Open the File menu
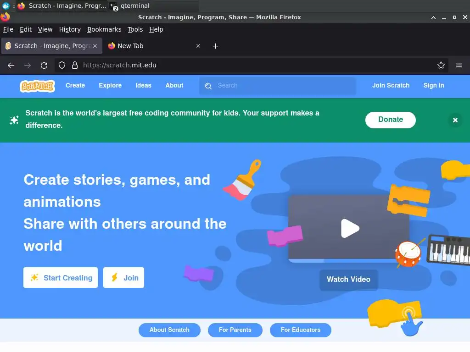 [8, 29]
